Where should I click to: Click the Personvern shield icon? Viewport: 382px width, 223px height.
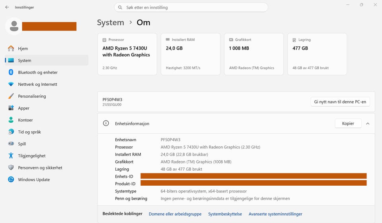click(x=11, y=167)
